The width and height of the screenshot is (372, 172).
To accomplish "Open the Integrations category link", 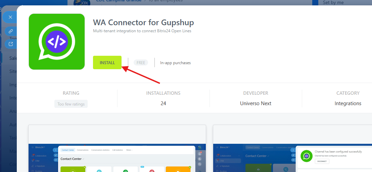I will click(x=348, y=103).
